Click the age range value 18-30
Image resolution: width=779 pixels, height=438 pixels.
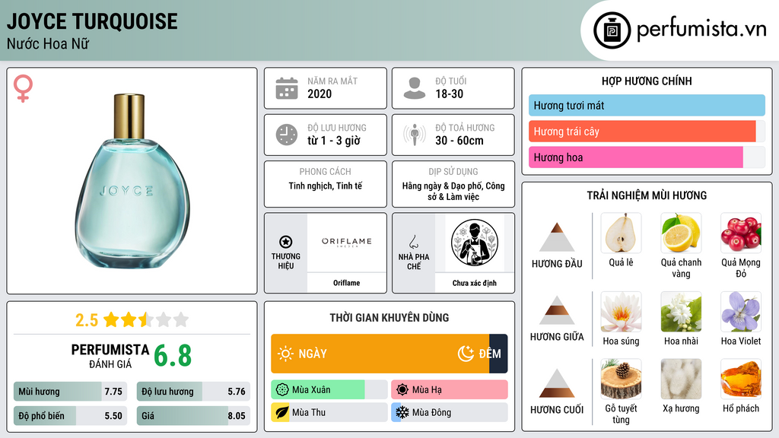pos(449,94)
